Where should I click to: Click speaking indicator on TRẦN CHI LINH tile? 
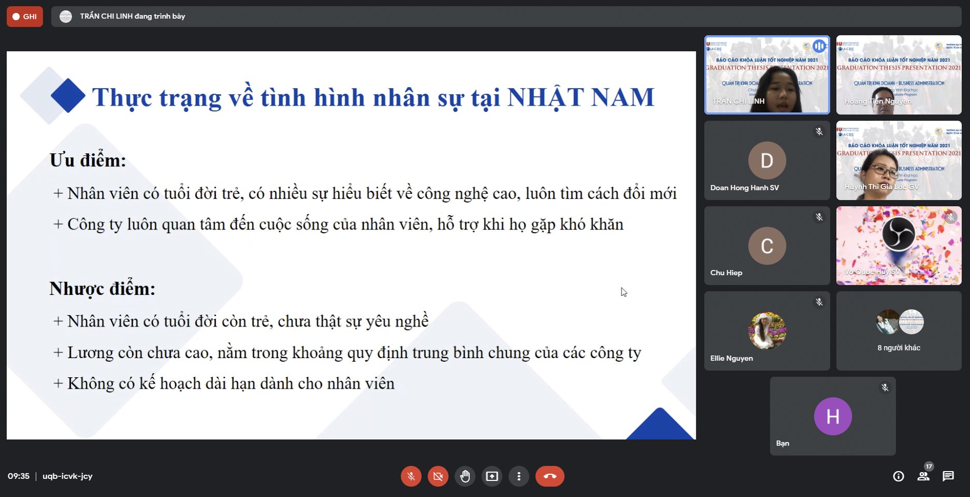click(x=819, y=46)
